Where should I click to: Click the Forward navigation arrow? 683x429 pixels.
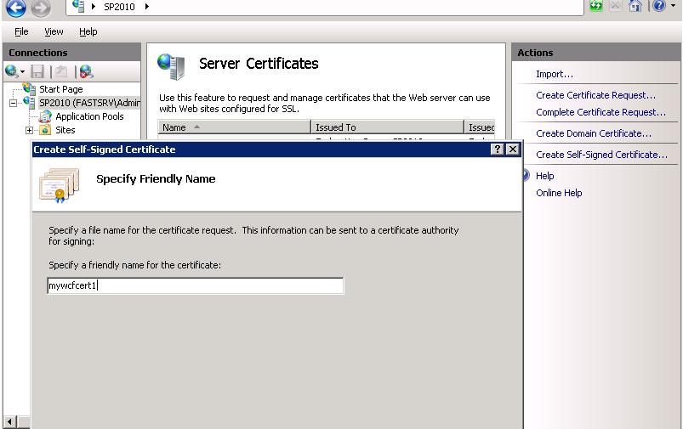click(x=41, y=8)
